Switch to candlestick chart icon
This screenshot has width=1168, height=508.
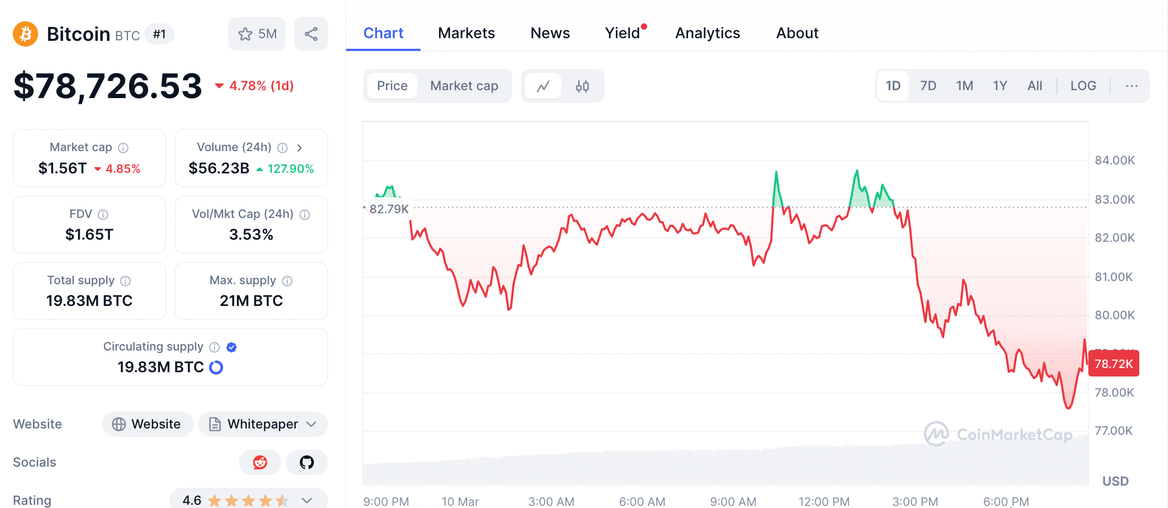point(582,86)
